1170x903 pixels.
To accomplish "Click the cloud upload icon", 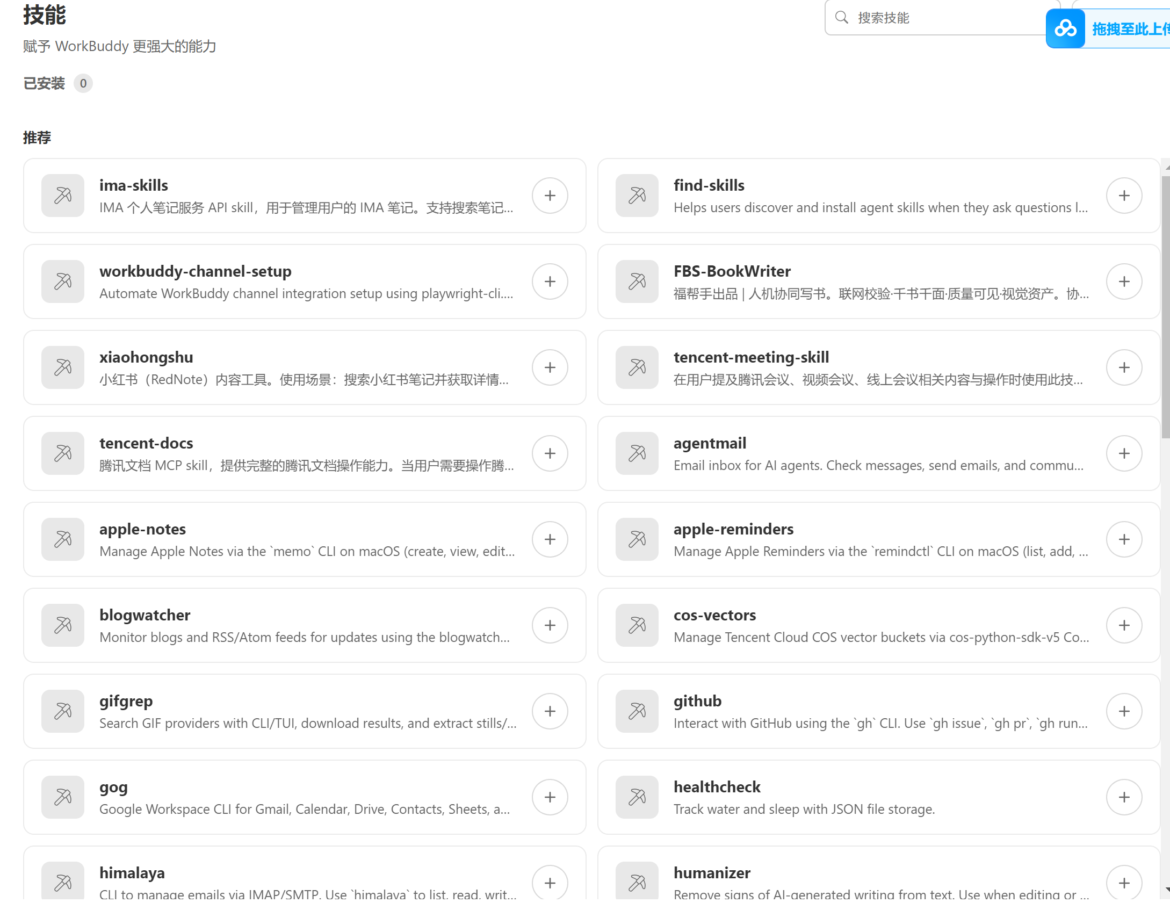I will (1065, 29).
